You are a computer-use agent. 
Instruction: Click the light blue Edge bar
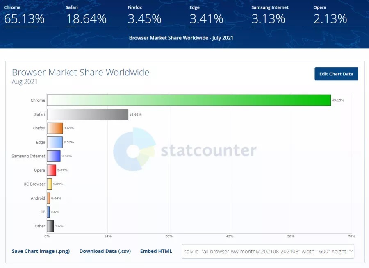(x=55, y=142)
